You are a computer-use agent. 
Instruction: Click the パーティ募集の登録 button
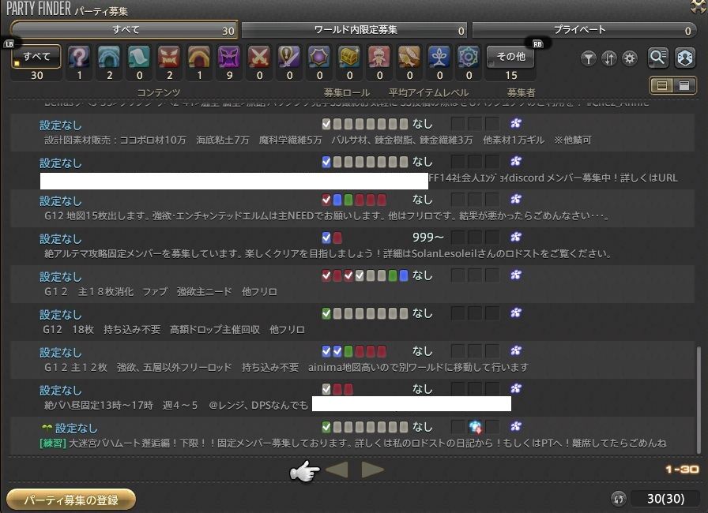click(71, 500)
